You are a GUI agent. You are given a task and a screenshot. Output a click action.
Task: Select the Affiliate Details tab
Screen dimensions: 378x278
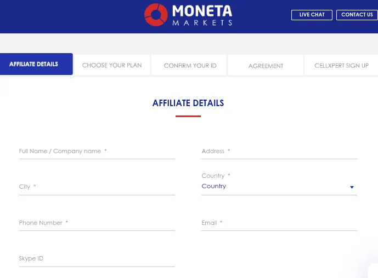click(x=34, y=64)
